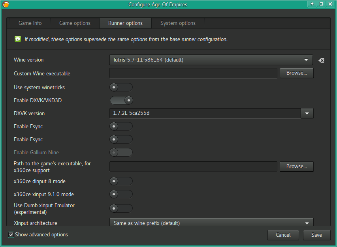Click the Custom Wine executable text field
Screen dimensions: 337x247
[194, 73]
